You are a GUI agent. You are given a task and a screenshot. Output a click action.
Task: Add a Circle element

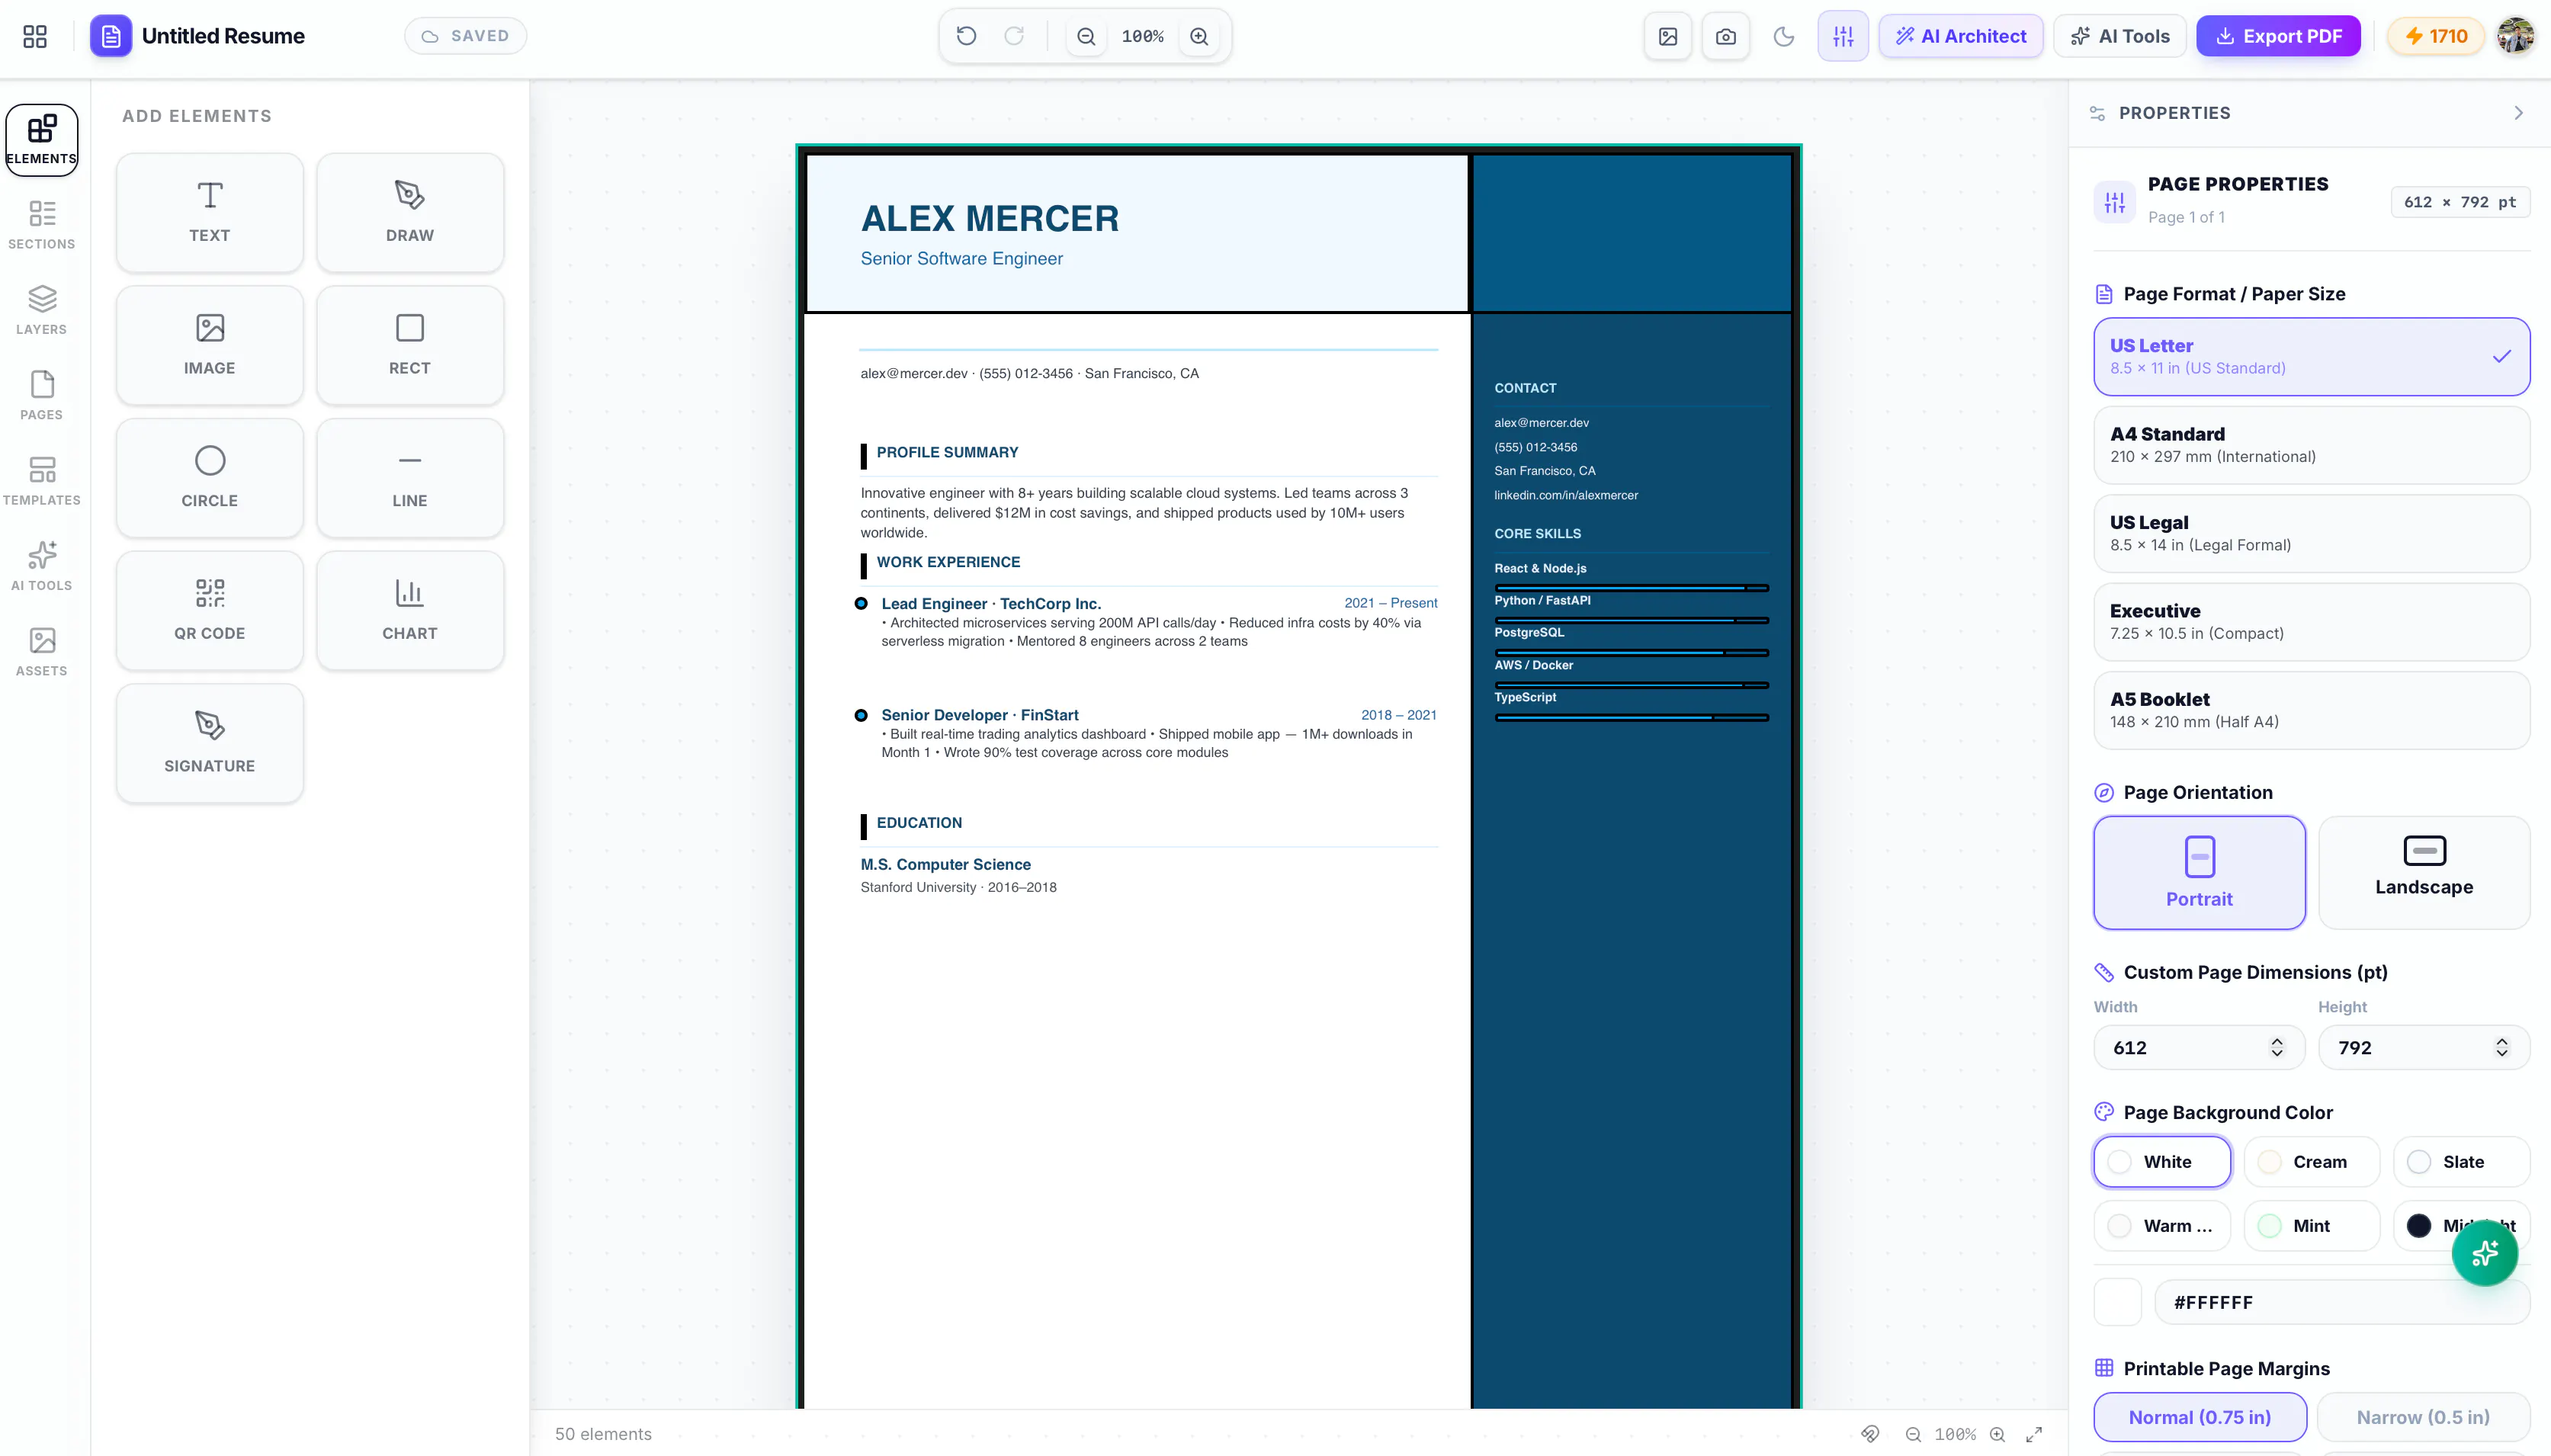(210, 478)
